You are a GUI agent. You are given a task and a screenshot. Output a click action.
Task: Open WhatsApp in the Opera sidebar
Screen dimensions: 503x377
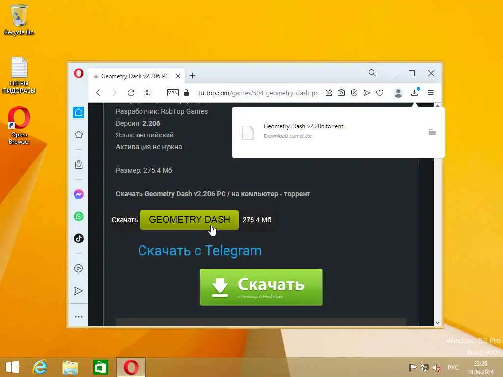tap(79, 216)
